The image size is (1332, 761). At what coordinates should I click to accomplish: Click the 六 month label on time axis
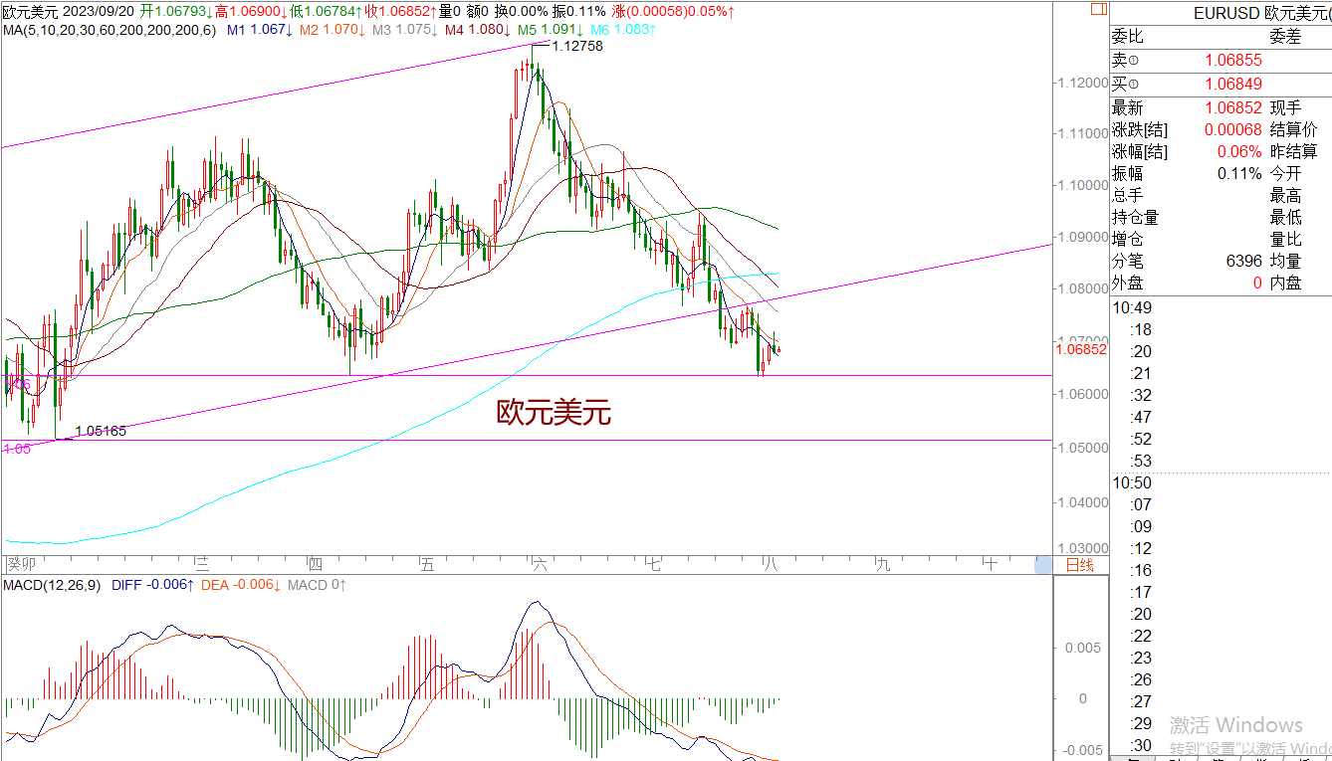click(x=541, y=565)
